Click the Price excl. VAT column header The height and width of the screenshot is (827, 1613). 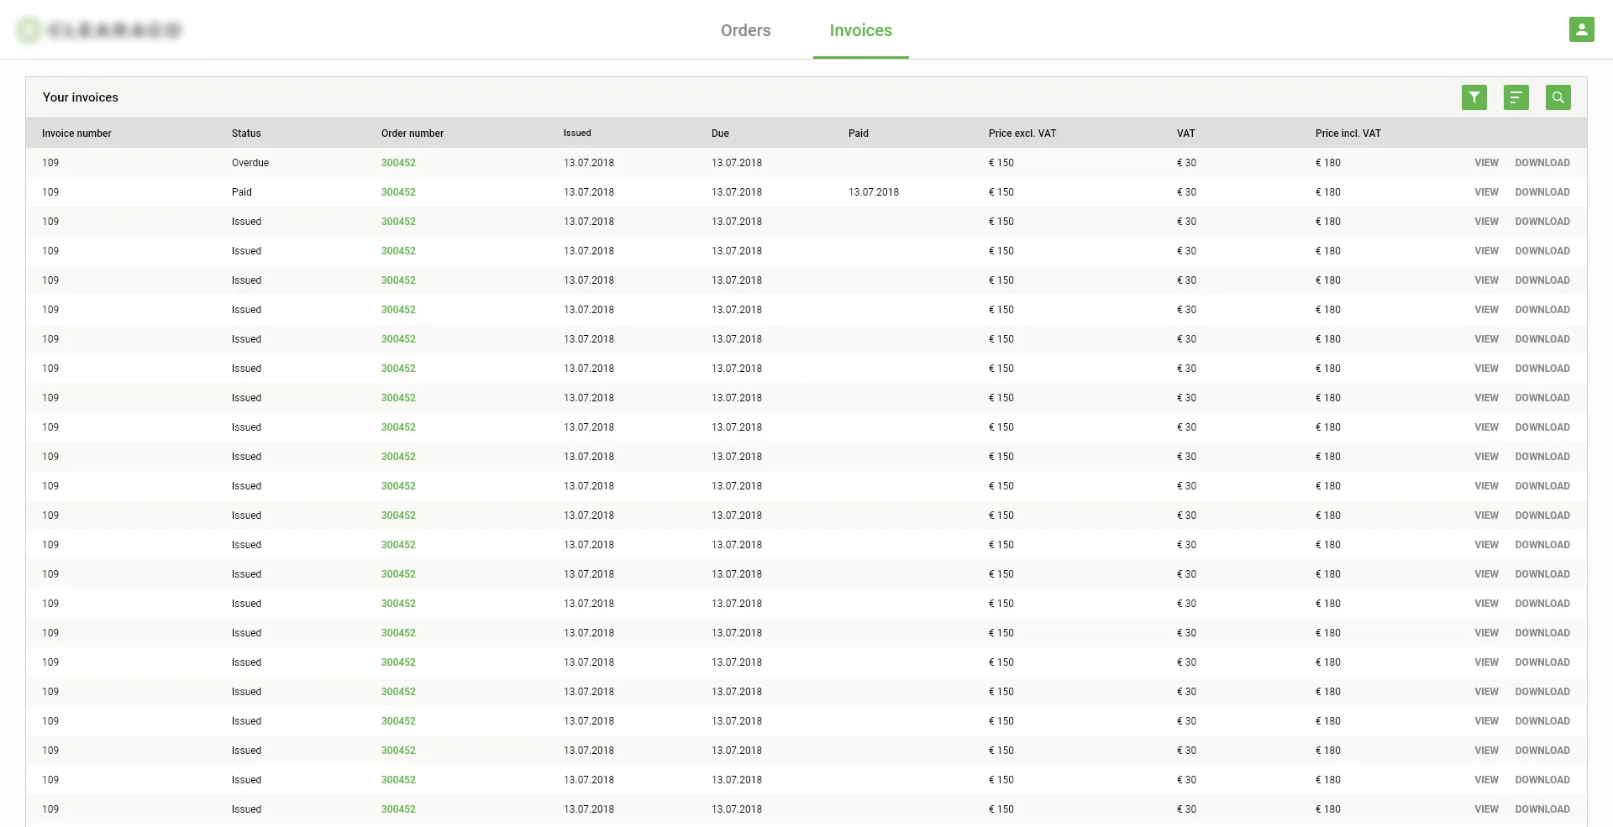pos(1022,133)
